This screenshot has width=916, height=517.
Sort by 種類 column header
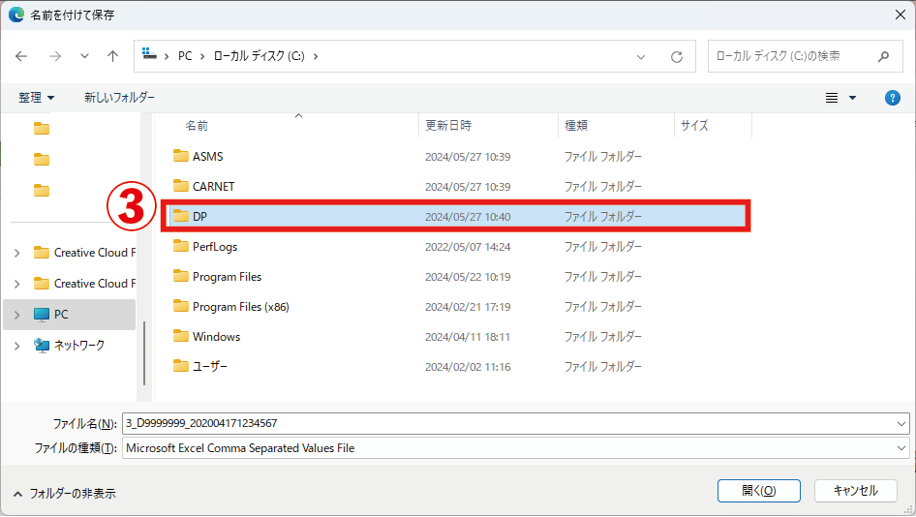pyautogui.click(x=575, y=126)
